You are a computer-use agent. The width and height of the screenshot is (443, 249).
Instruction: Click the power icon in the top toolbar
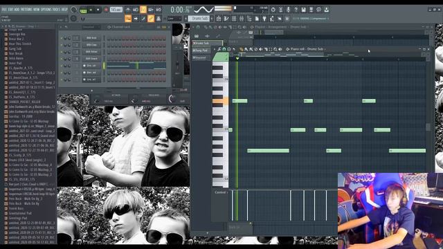[273, 10]
